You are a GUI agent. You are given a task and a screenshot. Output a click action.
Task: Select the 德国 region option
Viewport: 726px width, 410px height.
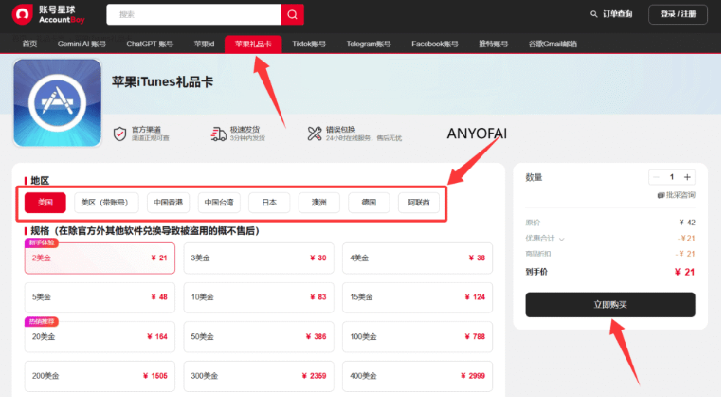[x=369, y=203]
